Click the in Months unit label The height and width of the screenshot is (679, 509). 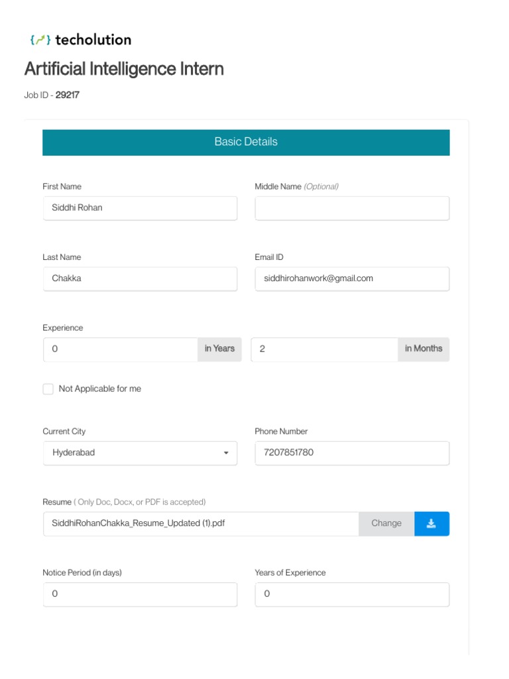[424, 349]
